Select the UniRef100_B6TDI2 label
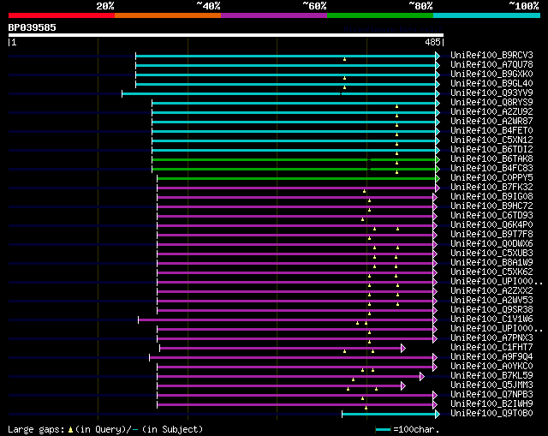This screenshot has width=548, height=436. click(491, 150)
